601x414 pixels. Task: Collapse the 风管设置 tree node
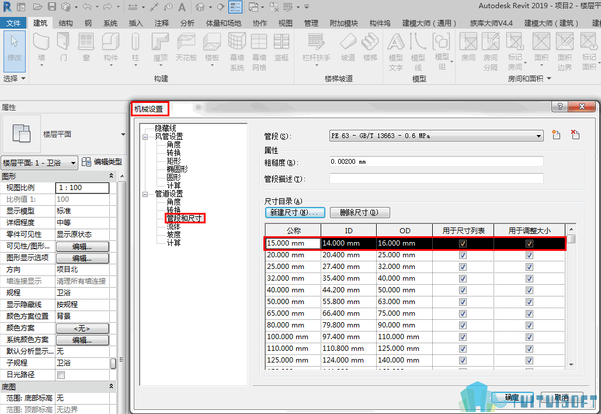(x=145, y=137)
